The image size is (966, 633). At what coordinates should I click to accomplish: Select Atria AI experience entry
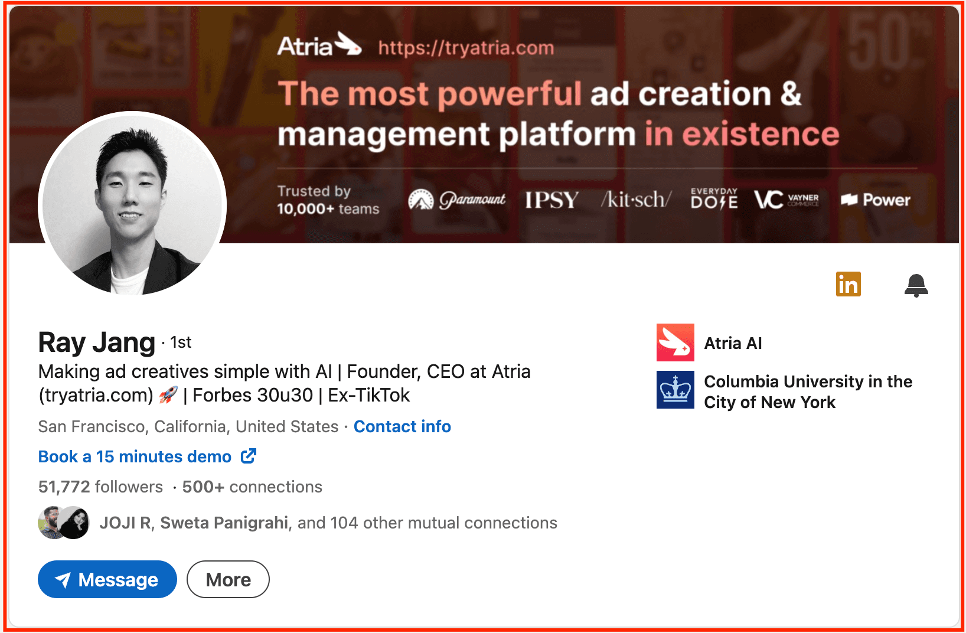[x=733, y=342]
